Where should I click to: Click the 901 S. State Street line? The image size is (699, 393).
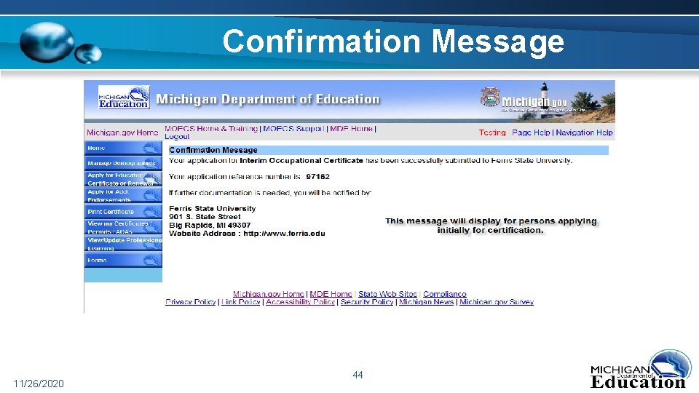pos(205,217)
